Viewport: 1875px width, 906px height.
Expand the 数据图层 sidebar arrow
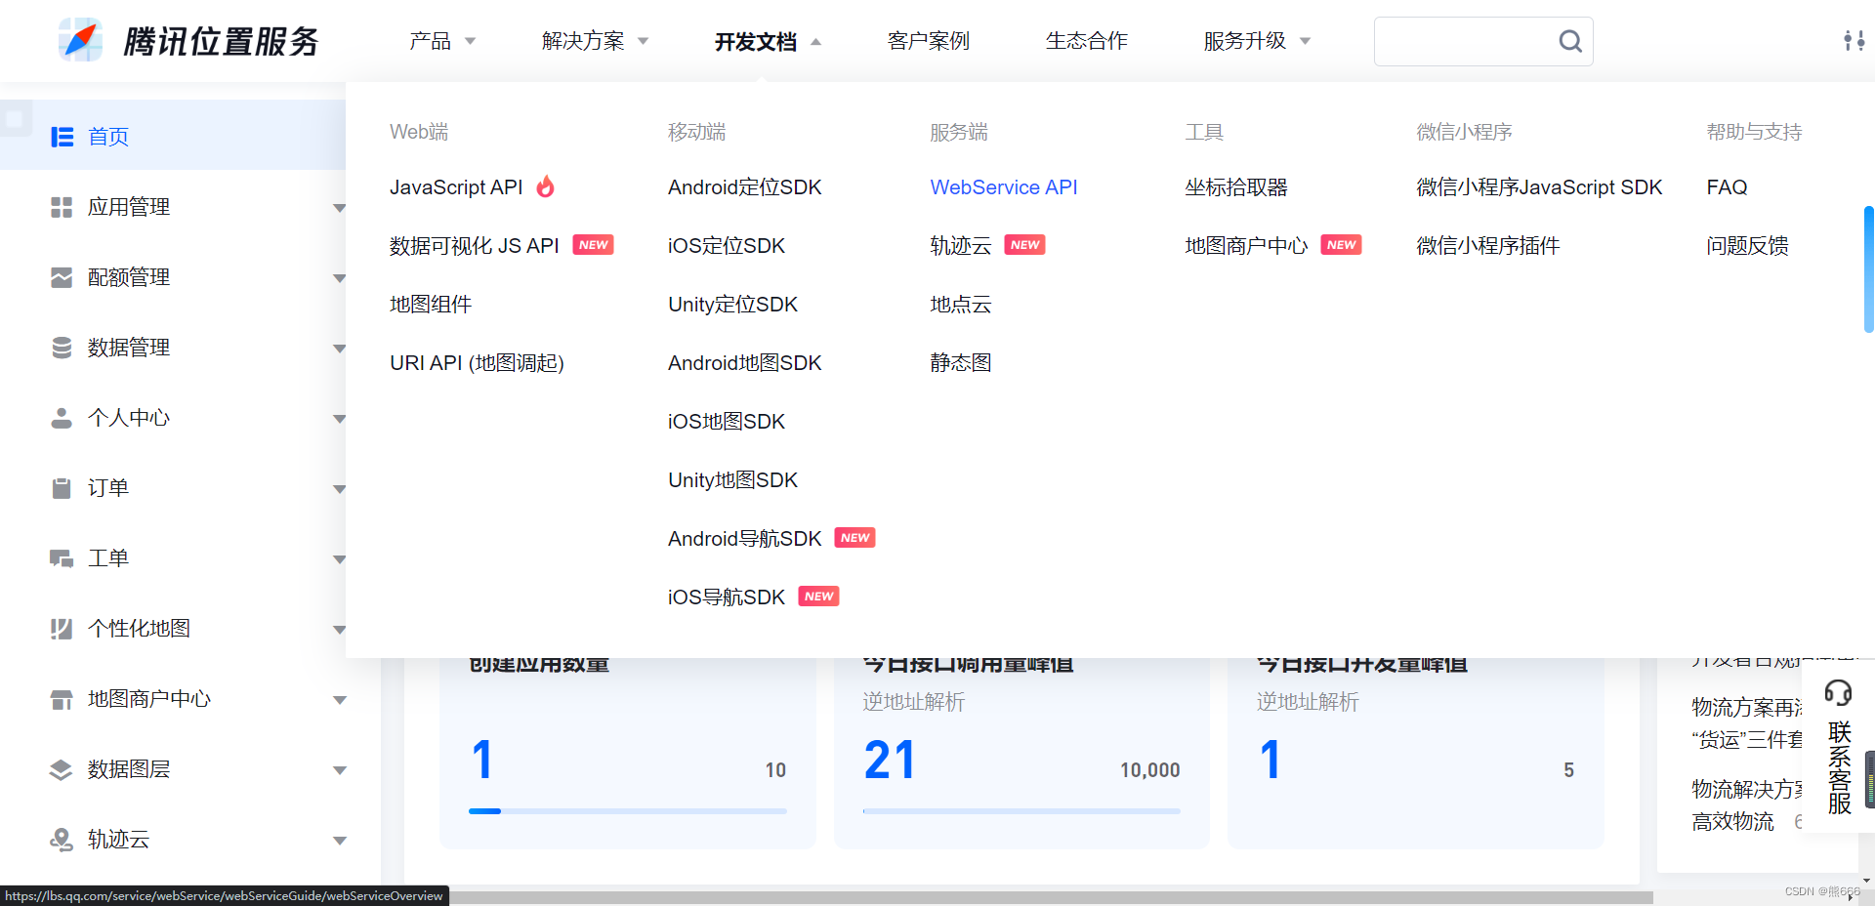click(340, 770)
